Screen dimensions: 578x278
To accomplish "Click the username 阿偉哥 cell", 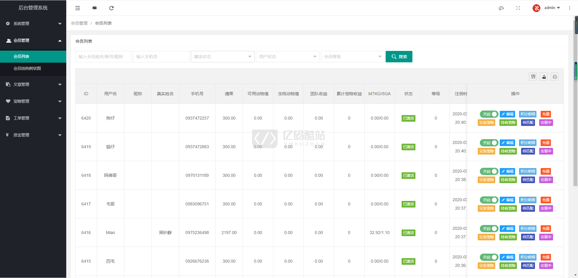I will (110, 175).
